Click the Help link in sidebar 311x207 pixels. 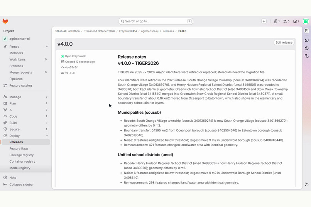click(x=13, y=177)
